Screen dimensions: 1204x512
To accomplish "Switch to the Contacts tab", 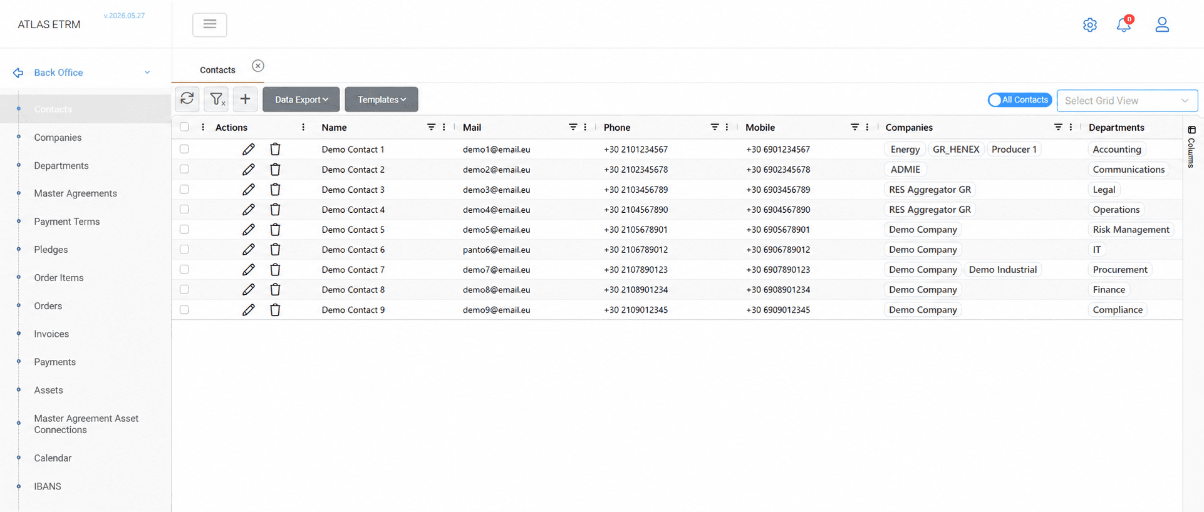I will pos(217,70).
